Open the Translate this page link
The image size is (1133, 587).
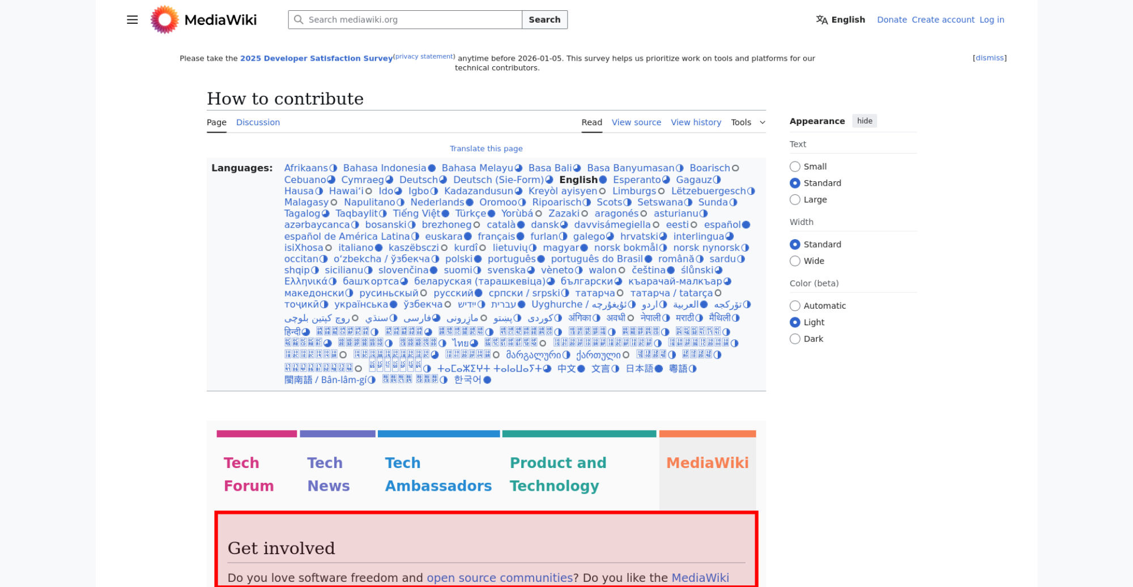pyautogui.click(x=486, y=149)
